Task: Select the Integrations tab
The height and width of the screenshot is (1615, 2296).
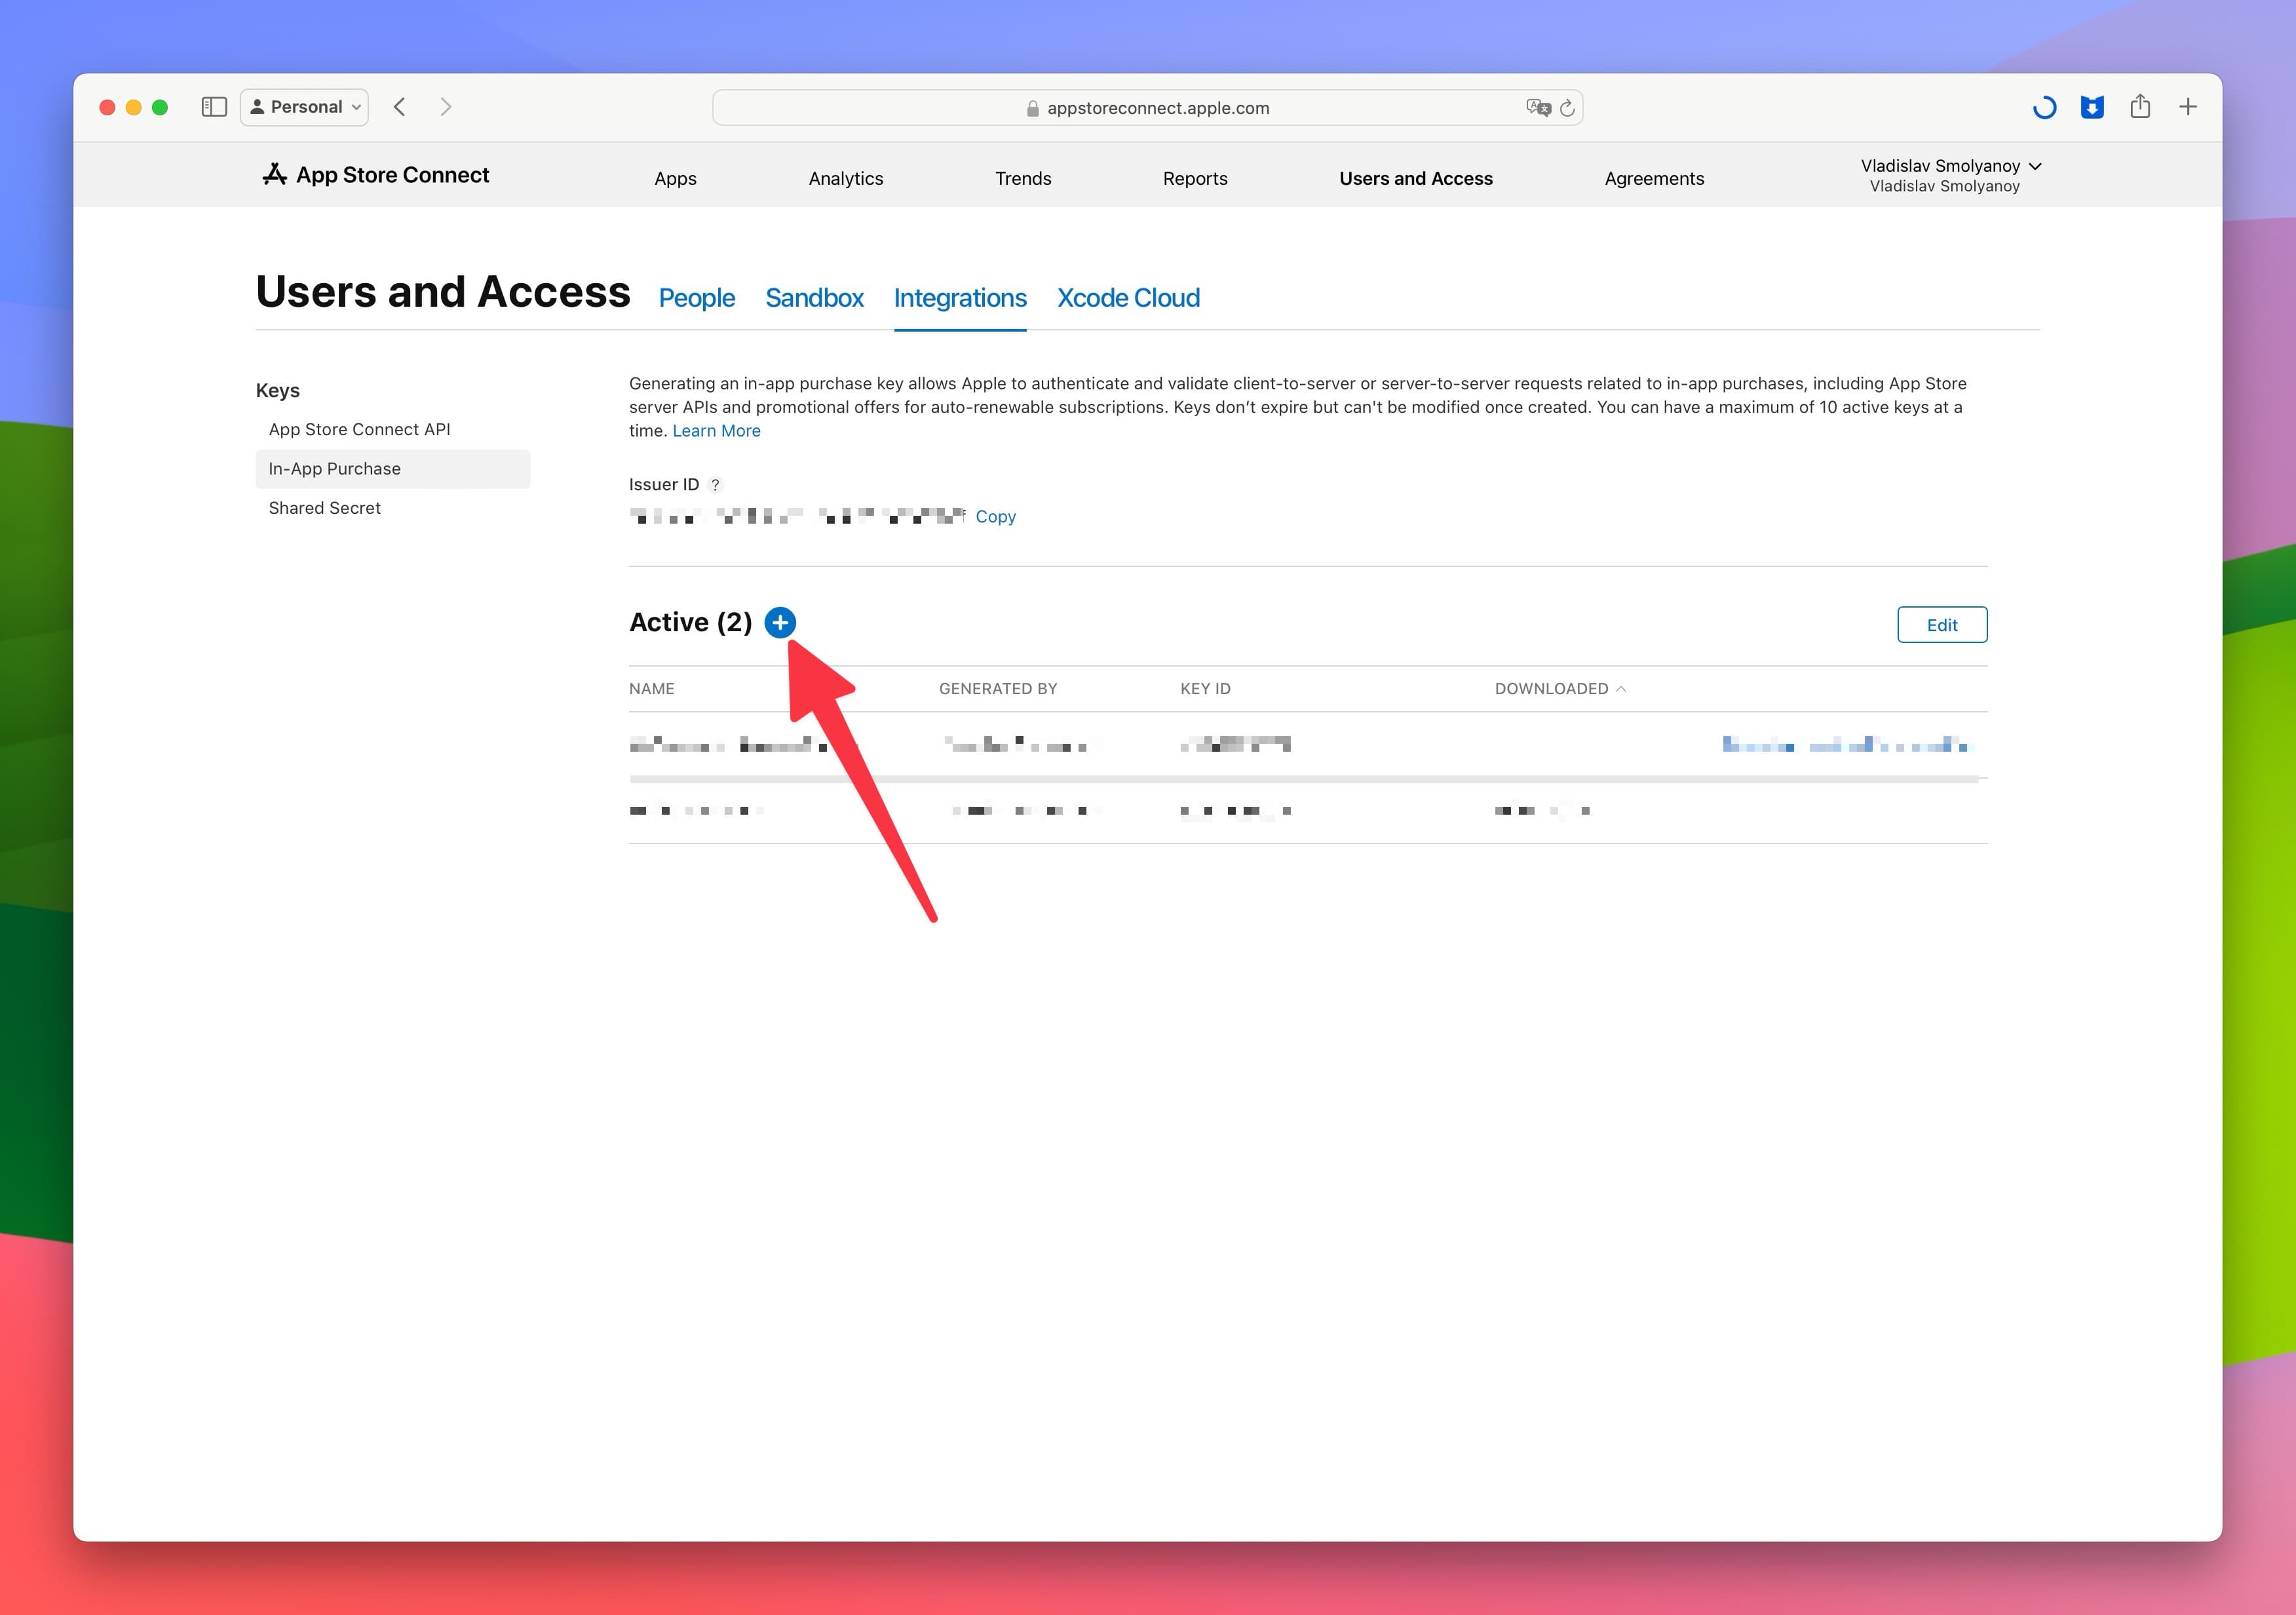Action: pos(959,297)
